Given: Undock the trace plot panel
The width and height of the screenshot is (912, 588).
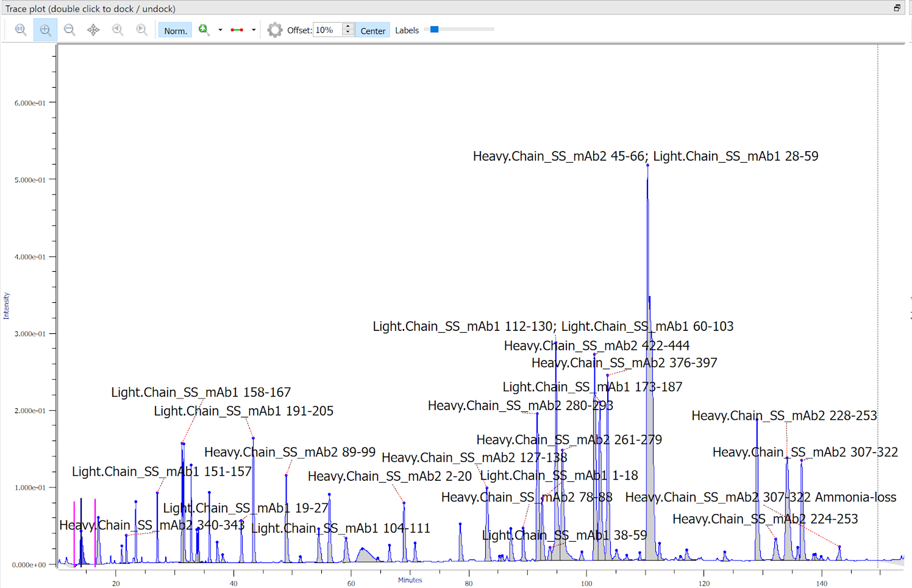Looking at the screenshot, I should [897, 8].
